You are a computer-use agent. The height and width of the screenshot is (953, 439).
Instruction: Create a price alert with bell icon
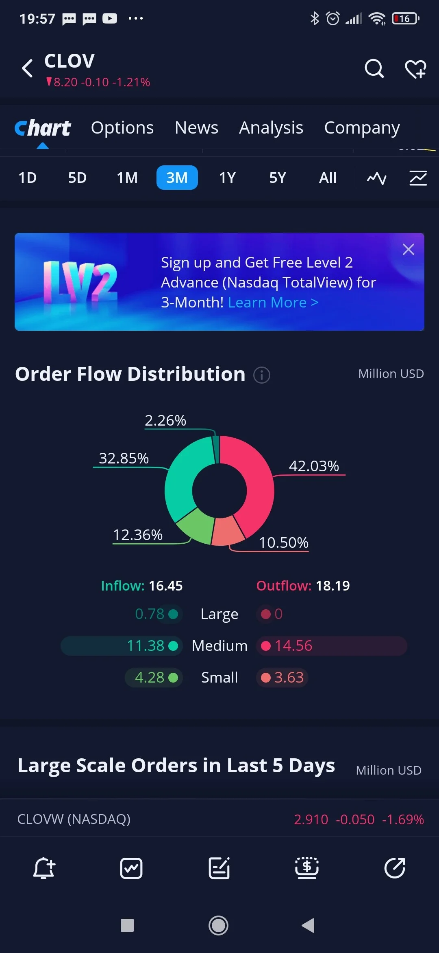point(44,868)
